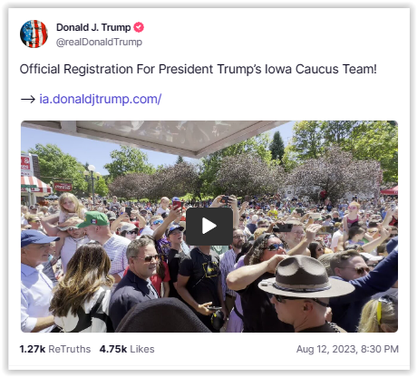Click the Aug 12, 2023 timestamp
417x377 pixels.
click(x=347, y=349)
